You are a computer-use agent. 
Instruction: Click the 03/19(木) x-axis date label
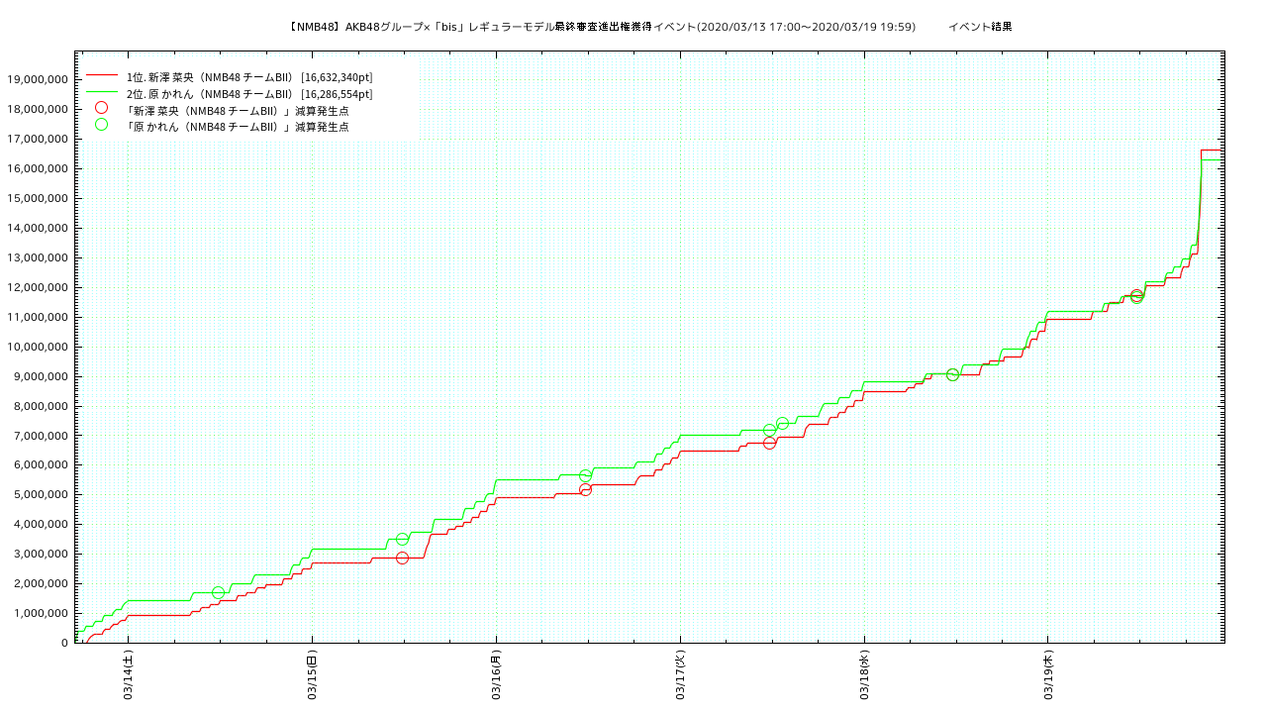pyautogui.click(x=1048, y=675)
